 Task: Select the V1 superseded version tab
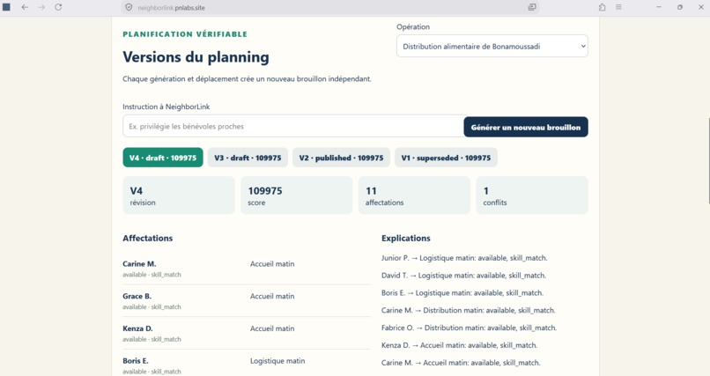[446, 158]
